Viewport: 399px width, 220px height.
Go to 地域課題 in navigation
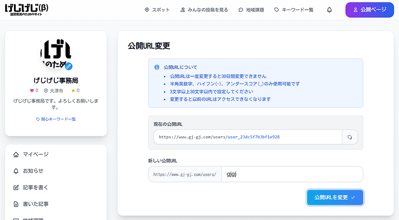point(252,10)
